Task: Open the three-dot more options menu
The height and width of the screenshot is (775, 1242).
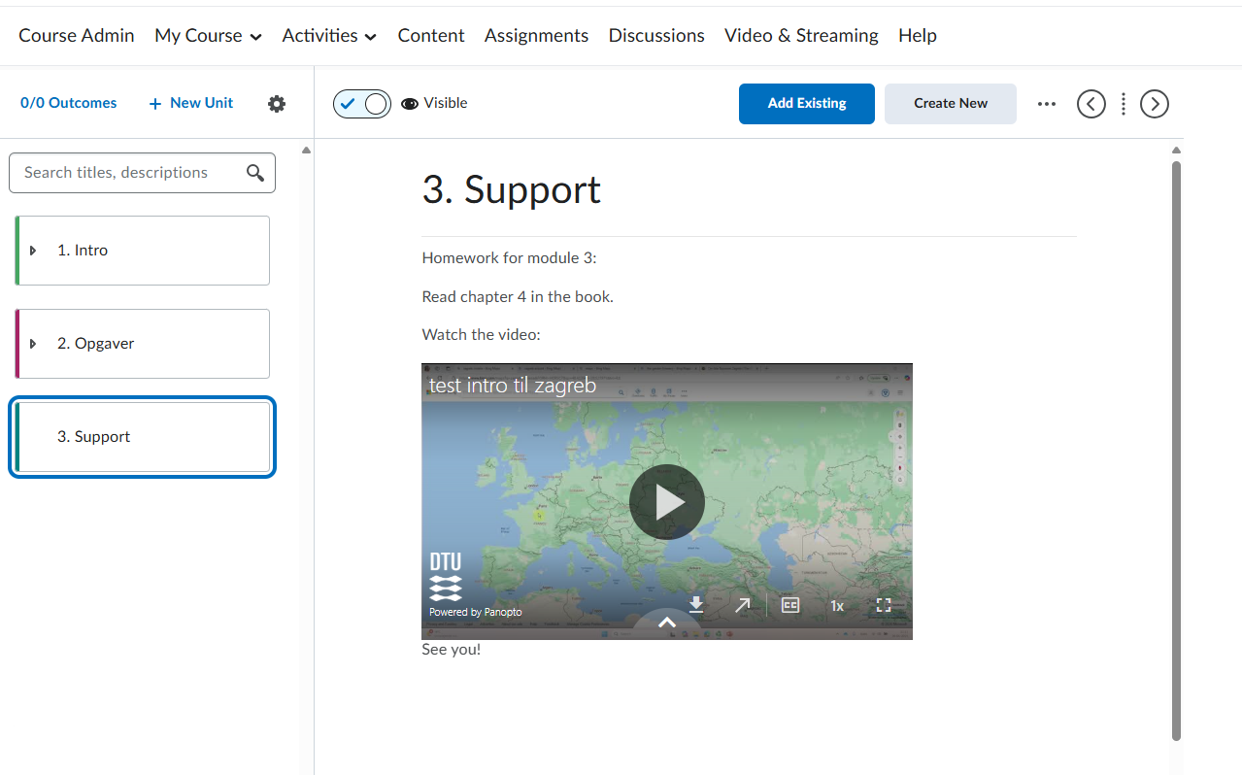Action: click(1046, 104)
